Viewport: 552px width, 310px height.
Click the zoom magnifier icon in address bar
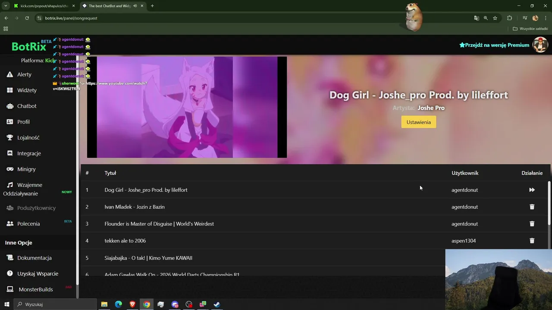tap(486, 18)
